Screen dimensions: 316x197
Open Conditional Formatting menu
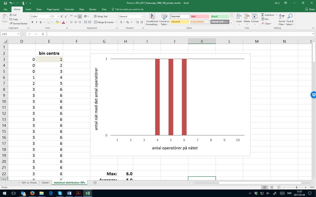tap(152, 19)
